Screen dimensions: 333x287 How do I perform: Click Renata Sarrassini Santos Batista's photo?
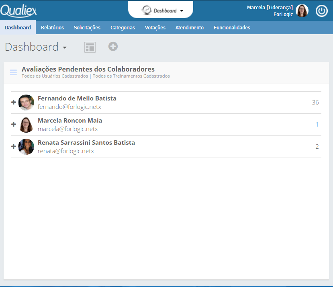[26, 147]
